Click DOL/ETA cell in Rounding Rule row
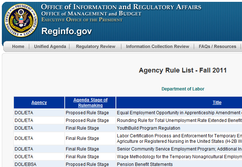 click(x=24, y=120)
